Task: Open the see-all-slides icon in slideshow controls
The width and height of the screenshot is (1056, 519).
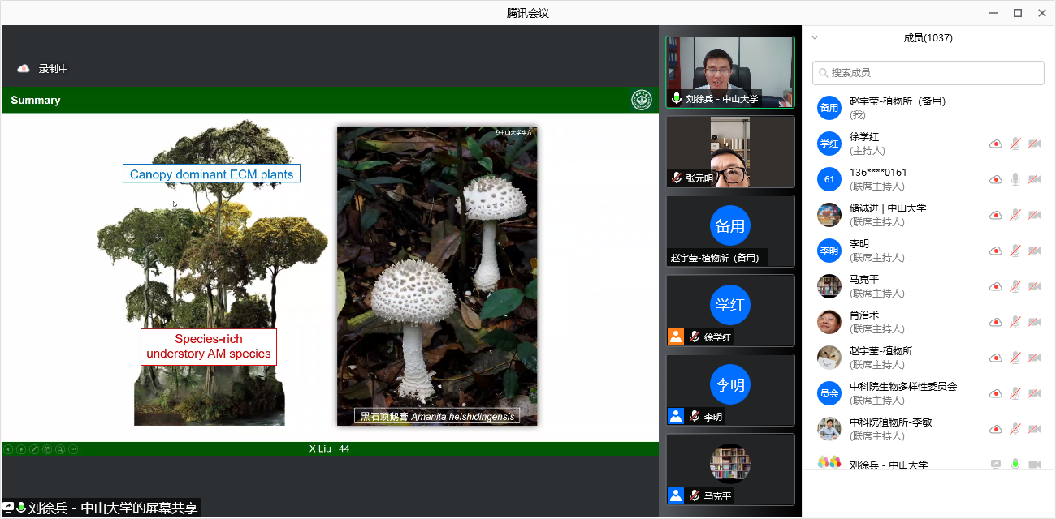Action: 47,448
